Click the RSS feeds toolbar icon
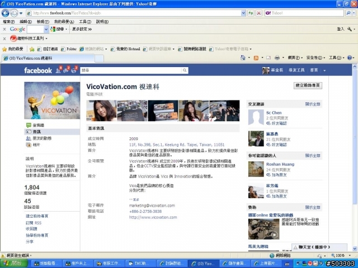 tap(256, 58)
